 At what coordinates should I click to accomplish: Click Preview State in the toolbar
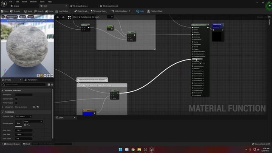98,11
